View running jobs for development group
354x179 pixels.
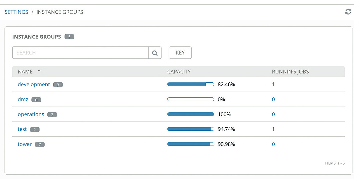tap(273, 84)
